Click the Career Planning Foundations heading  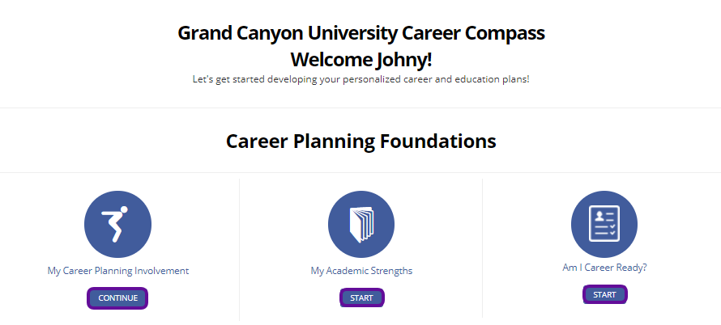[361, 141]
